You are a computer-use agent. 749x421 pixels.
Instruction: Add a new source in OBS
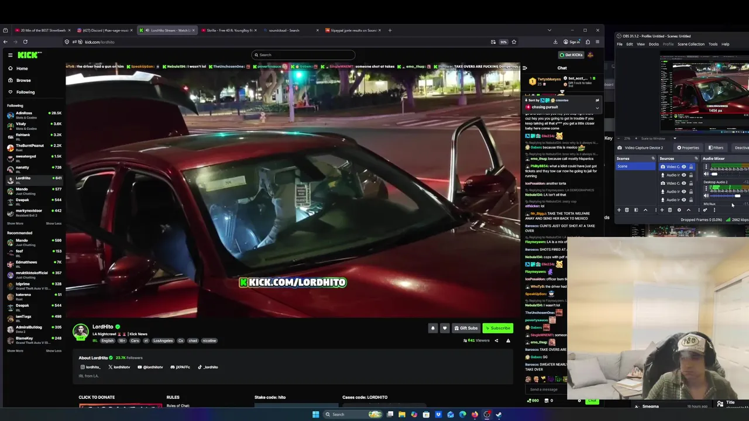pyautogui.click(x=662, y=210)
